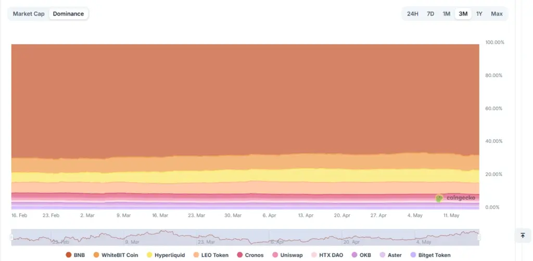Image resolution: width=533 pixels, height=261 pixels.
Task: Toggle HTX DAO series in legend
Action: tap(327, 255)
